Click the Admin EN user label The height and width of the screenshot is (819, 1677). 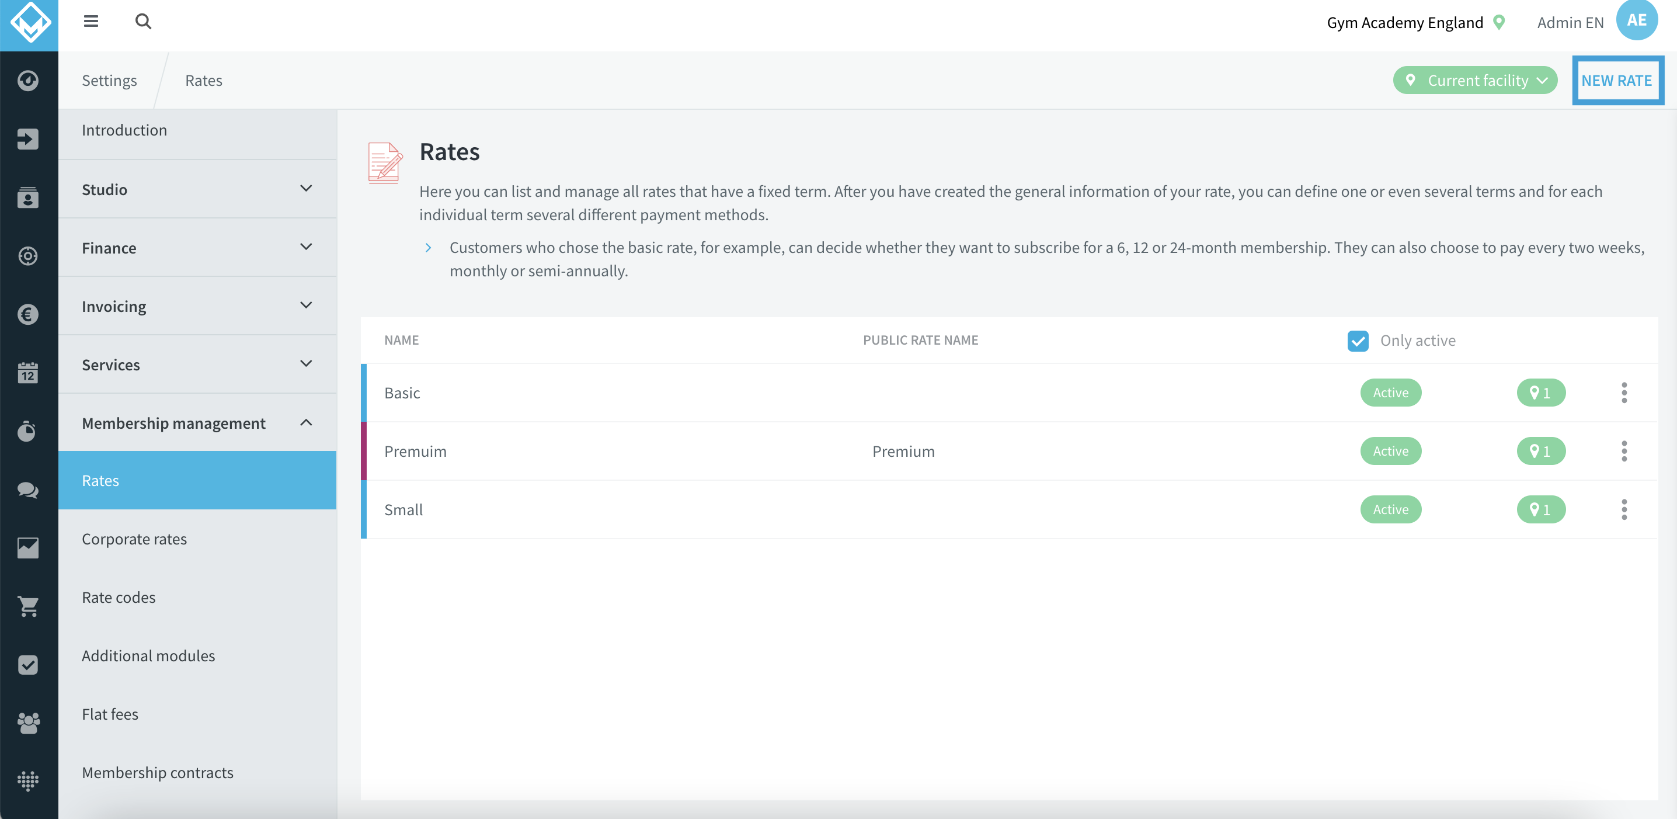1570,22
